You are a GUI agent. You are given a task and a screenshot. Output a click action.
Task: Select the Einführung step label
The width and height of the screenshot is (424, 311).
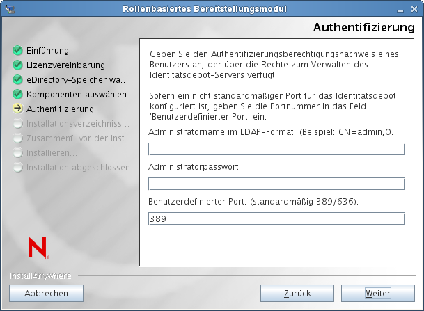(47, 51)
